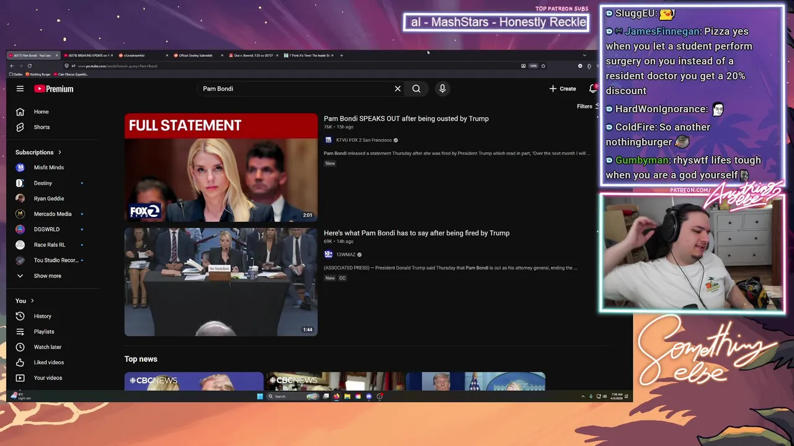794x446 pixels.
Task: Open the search Filters menu
Action: 587,106
